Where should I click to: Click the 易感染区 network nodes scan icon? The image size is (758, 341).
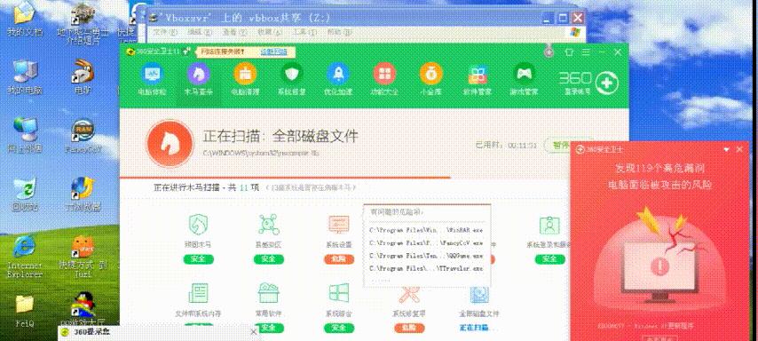[268, 225]
